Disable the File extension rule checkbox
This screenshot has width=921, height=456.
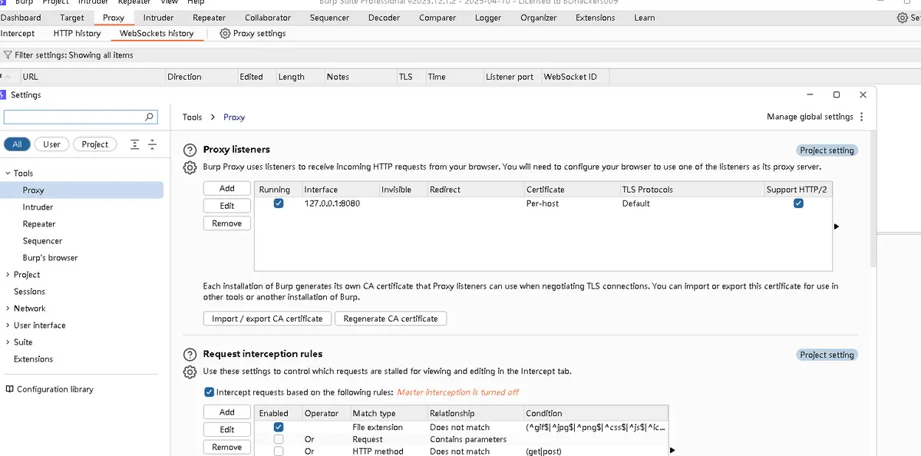pyautogui.click(x=279, y=427)
